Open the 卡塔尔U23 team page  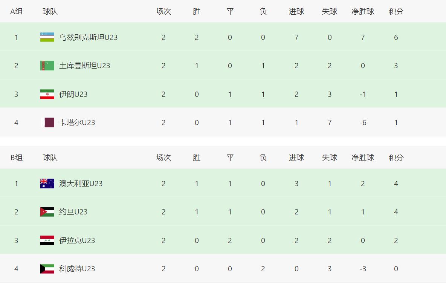[x=77, y=122]
